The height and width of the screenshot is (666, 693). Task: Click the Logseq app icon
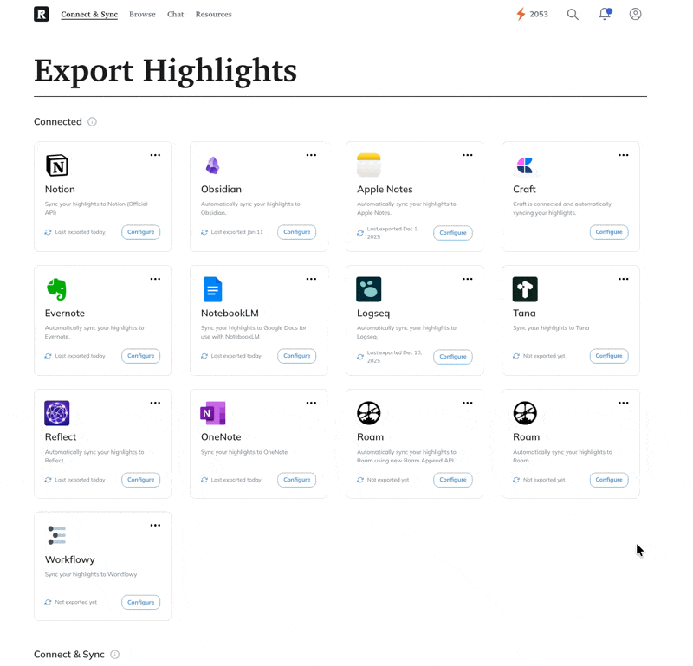(x=369, y=289)
